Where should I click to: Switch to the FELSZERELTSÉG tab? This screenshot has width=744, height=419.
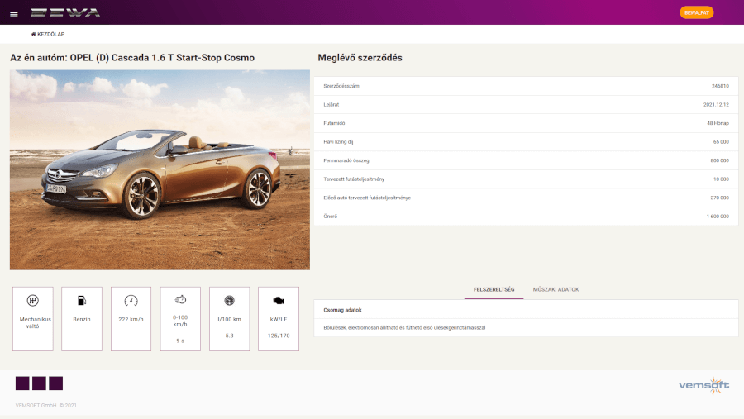point(494,289)
